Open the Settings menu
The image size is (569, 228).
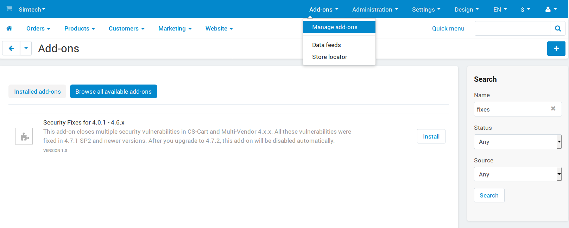[426, 9]
